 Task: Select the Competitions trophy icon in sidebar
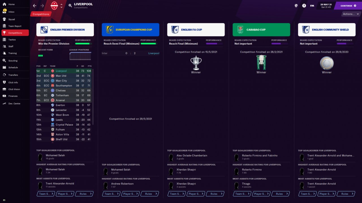pyautogui.click(x=4, y=33)
